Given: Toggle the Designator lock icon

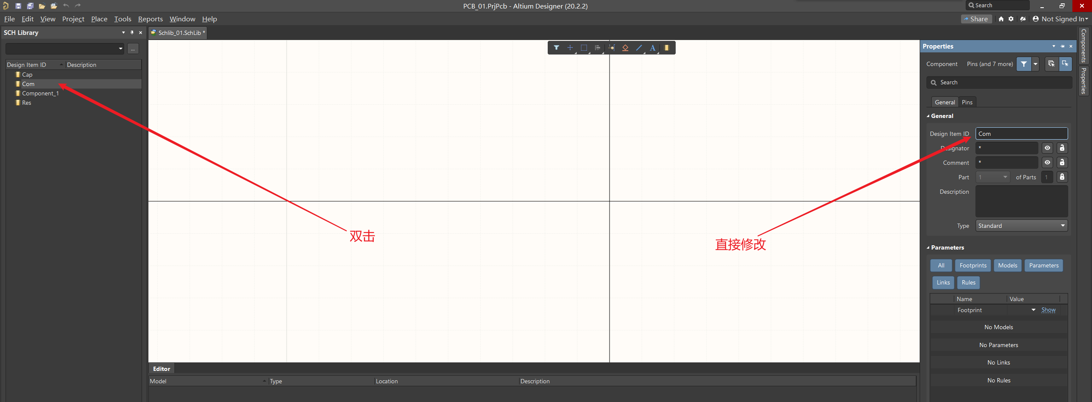Looking at the screenshot, I should (x=1062, y=148).
